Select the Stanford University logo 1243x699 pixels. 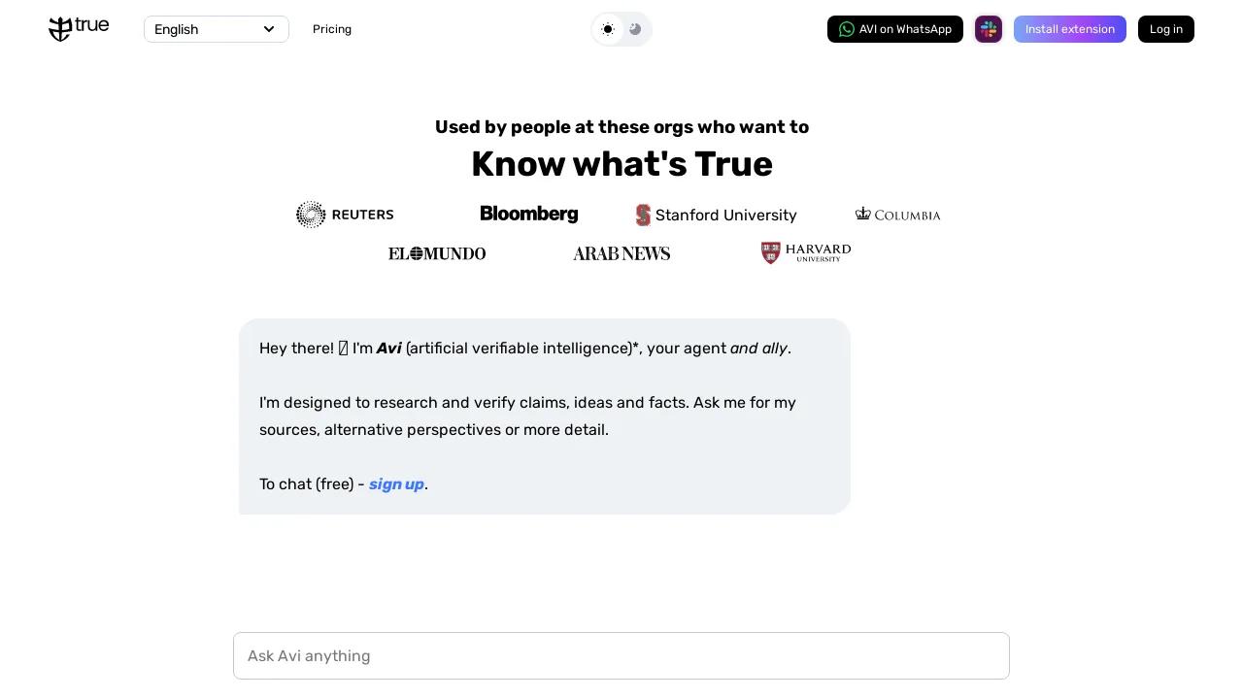click(717, 215)
